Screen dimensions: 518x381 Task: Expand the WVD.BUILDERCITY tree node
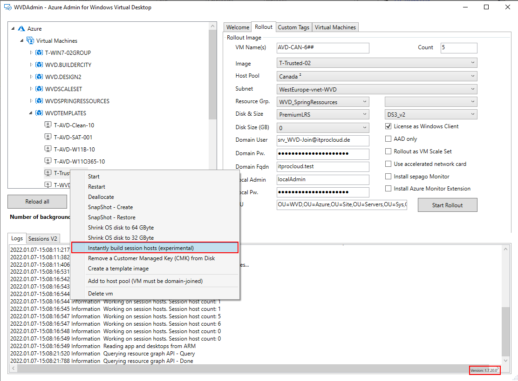(x=31, y=65)
